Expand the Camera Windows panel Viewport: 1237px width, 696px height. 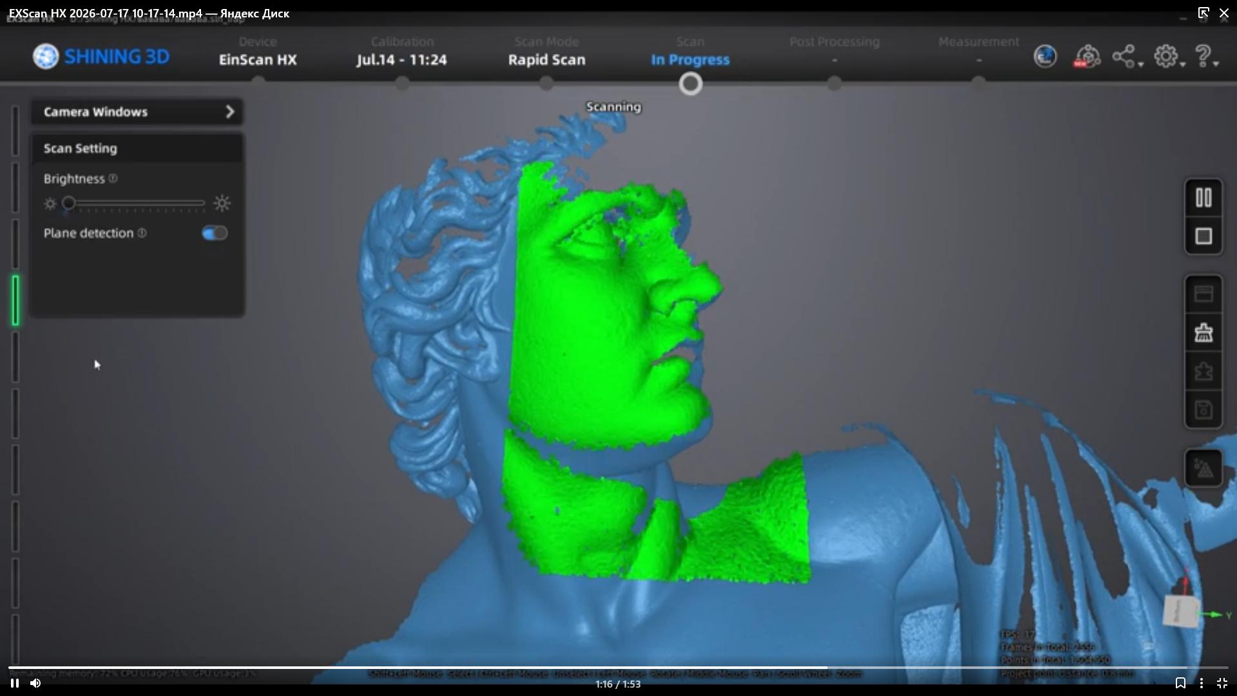pyautogui.click(x=137, y=111)
